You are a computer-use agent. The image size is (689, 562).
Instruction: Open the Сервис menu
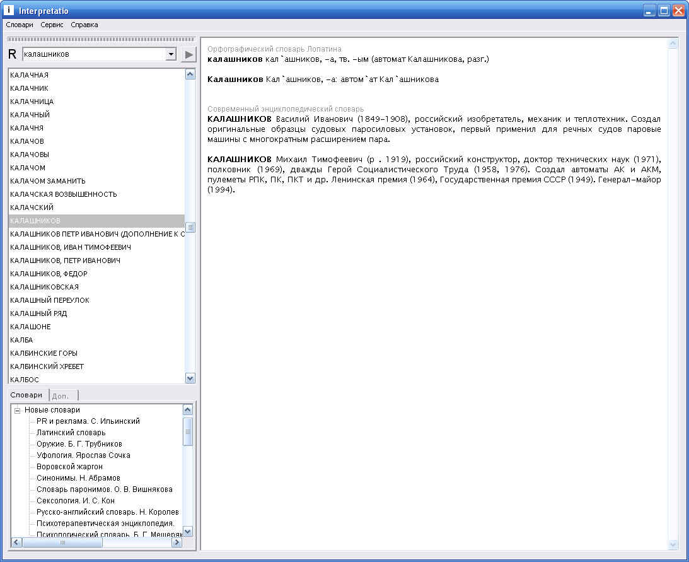[52, 25]
